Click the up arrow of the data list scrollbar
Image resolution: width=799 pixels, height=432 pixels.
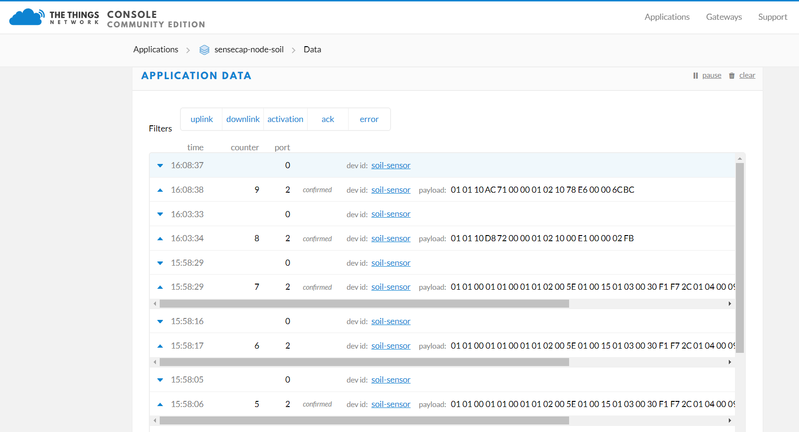pos(740,158)
